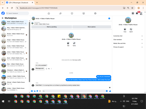Viewport: 146px width, 109px height.
Task: Open a new browser tab
Action: [37, 3]
